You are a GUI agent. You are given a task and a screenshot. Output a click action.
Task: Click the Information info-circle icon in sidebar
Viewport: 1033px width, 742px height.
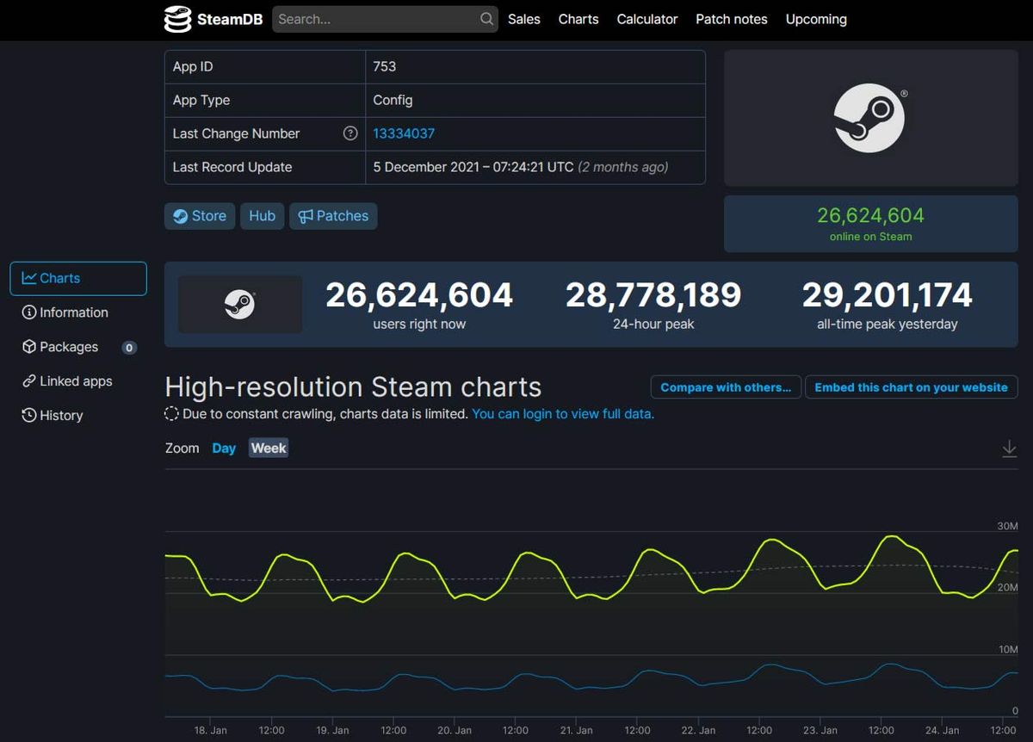tap(29, 312)
